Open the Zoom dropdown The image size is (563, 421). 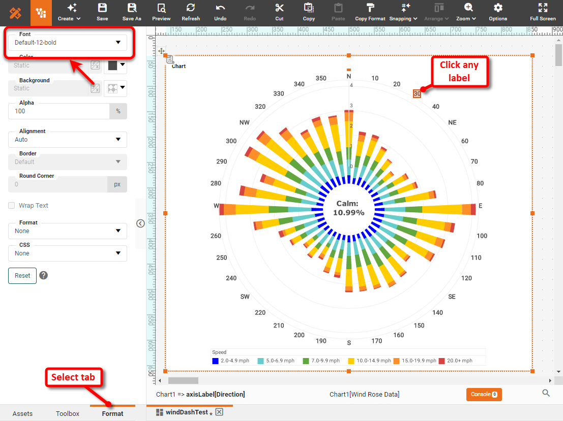pyautogui.click(x=466, y=13)
